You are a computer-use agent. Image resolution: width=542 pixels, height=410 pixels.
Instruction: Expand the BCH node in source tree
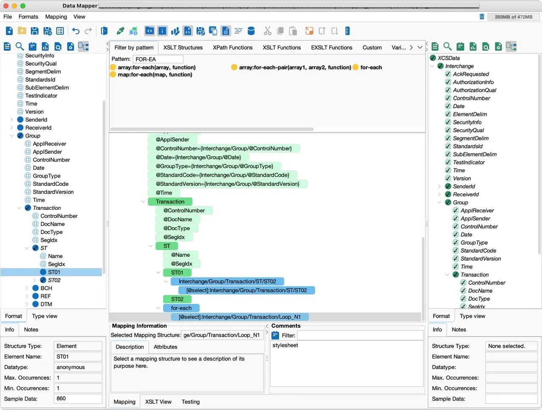click(27, 288)
